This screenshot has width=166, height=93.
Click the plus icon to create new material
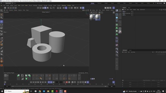91,12
